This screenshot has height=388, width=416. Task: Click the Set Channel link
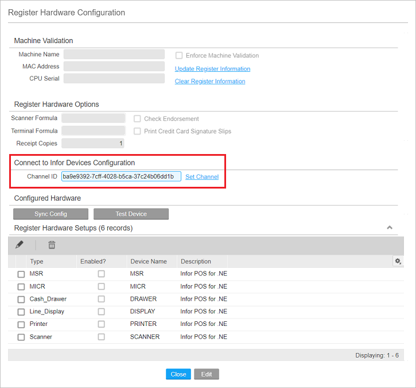(x=201, y=177)
